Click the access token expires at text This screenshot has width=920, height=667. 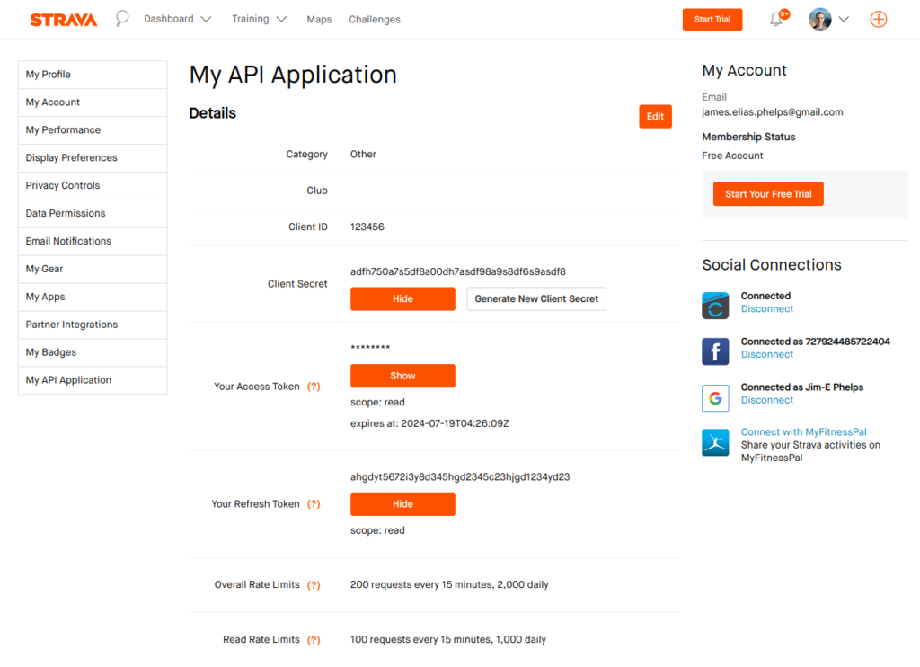pos(429,424)
